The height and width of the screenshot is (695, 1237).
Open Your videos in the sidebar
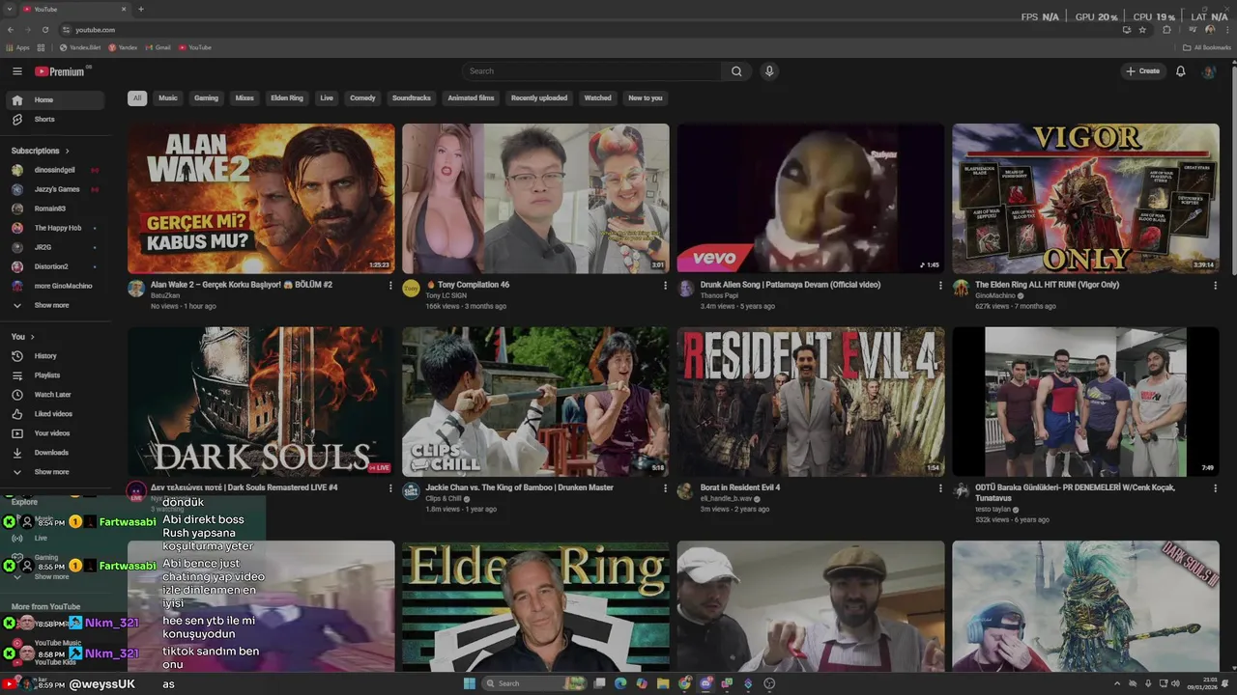click(55, 433)
